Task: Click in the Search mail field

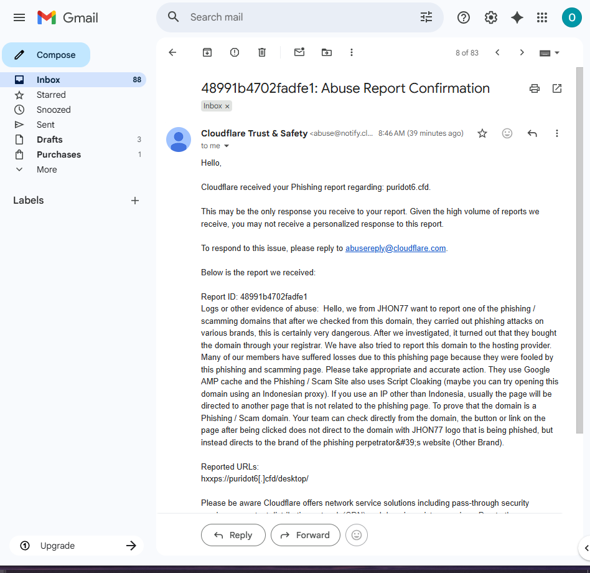Action: coord(301,17)
